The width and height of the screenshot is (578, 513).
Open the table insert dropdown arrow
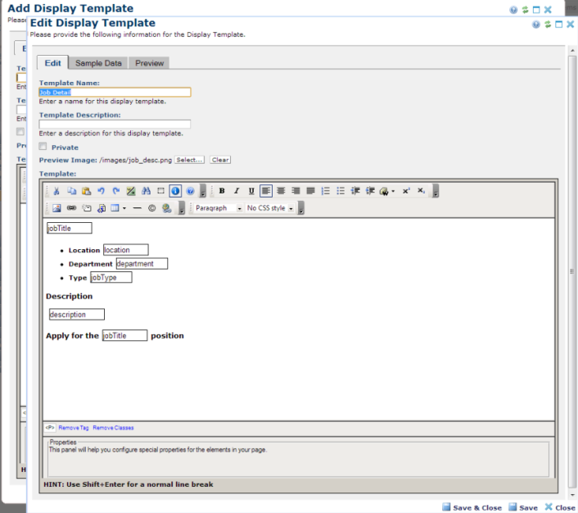pyautogui.click(x=124, y=208)
